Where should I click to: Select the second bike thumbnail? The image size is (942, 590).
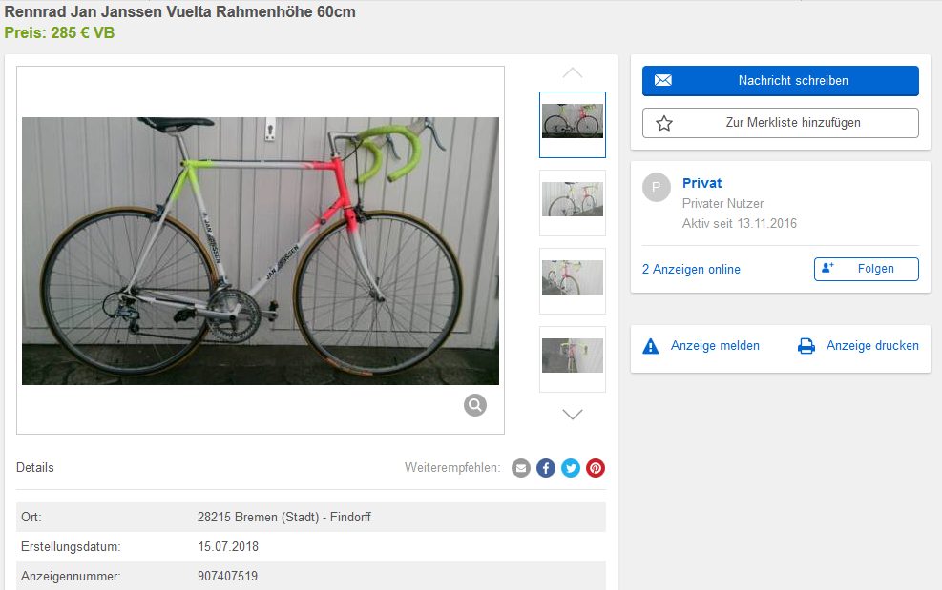(x=573, y=202)
